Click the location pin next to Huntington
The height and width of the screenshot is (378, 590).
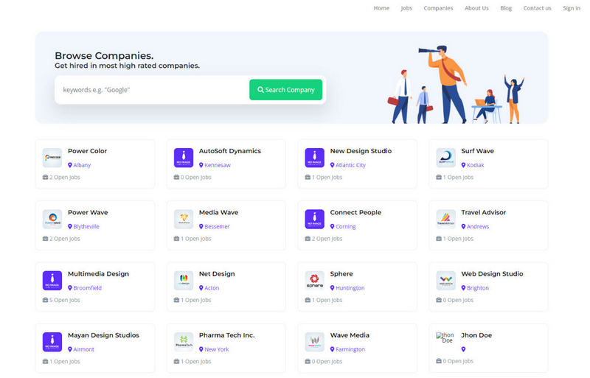tap(333, 287)
